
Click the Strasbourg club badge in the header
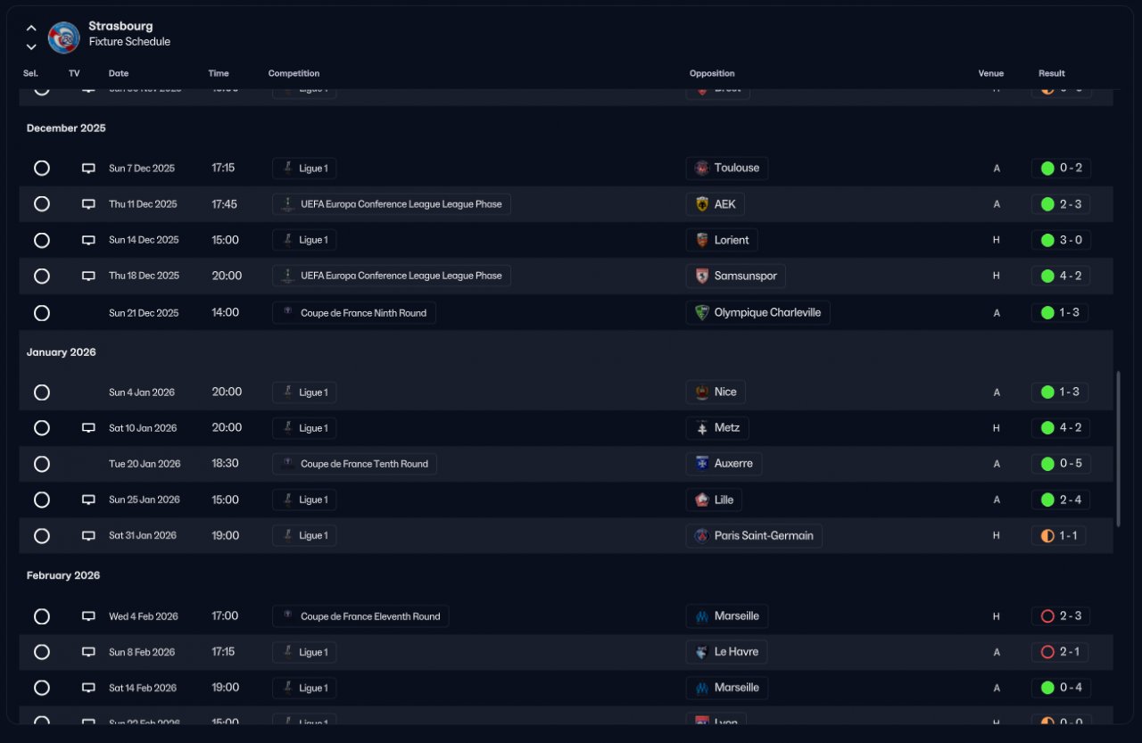[x=64, y=37]
